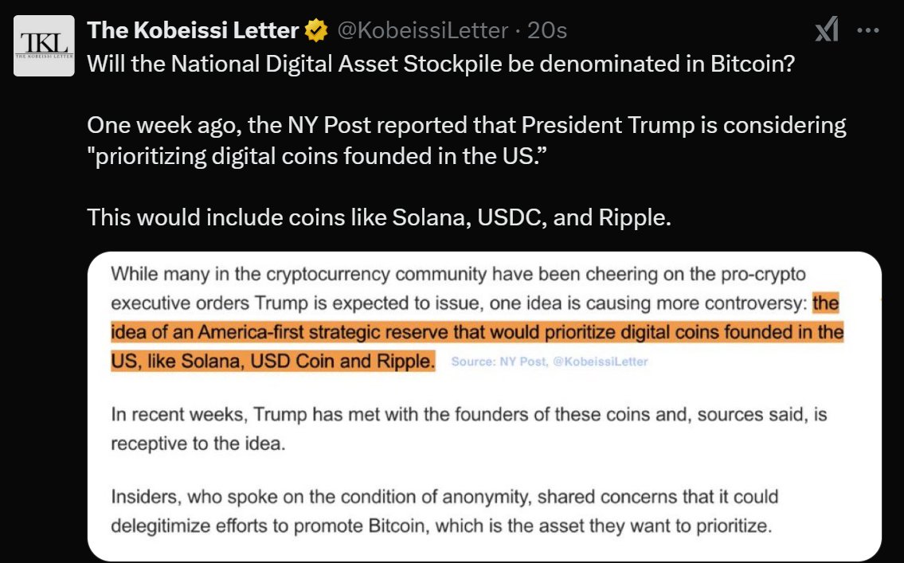Open the TKL profile avatar
The image size is (904, 563).
click(44, 46)
